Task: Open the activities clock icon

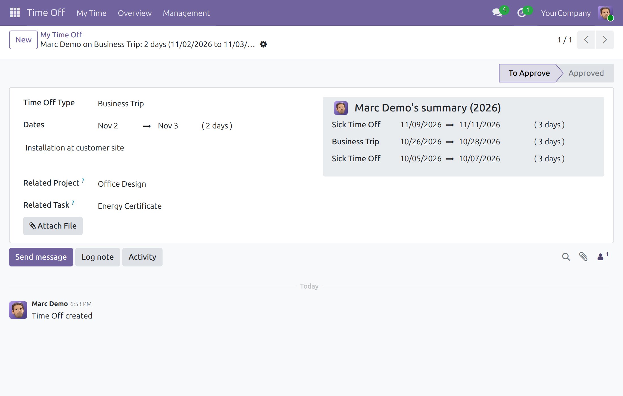Action: tap(522, 13)
